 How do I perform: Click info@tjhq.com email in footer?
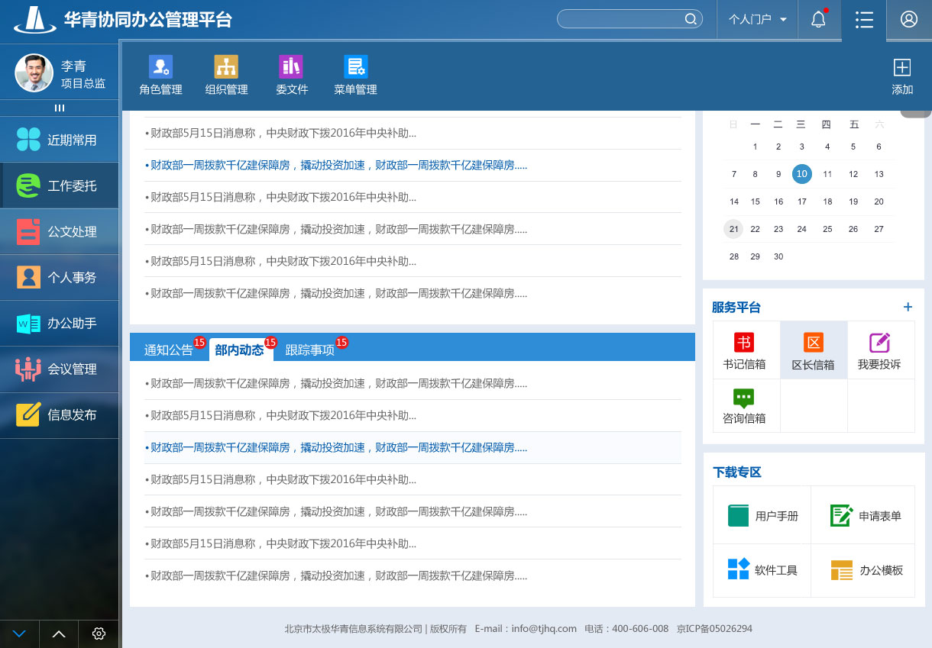(x=544, y=629)
